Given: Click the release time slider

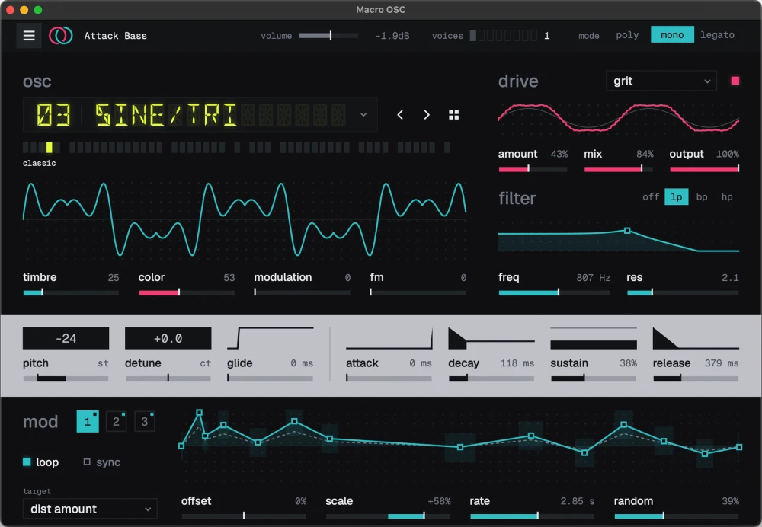Looking at the screenshot, I should [x=696, y=378].
